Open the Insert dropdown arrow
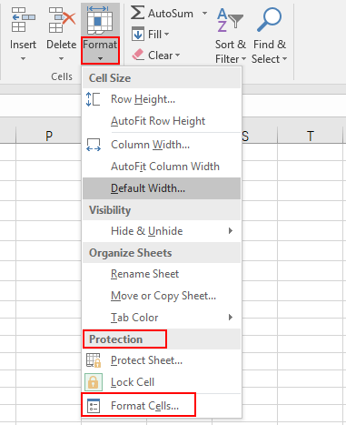Screen dimensions: 346x425 (23, 58)
